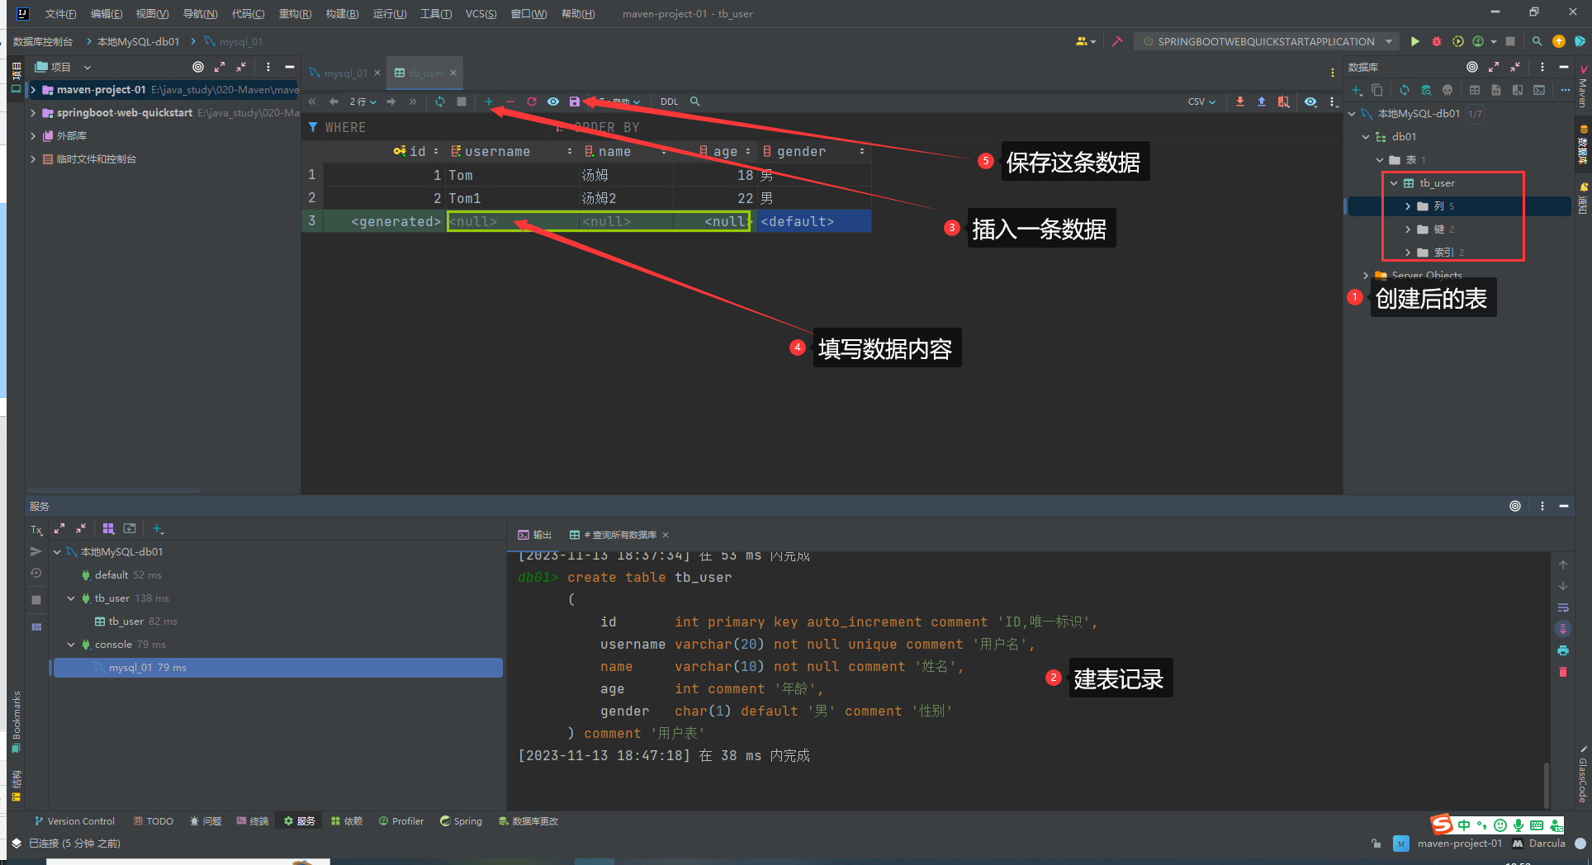This screenshot has height=865, width=1592.
Task: Collapse the console node in Services tree
Action: click(71, 645)
